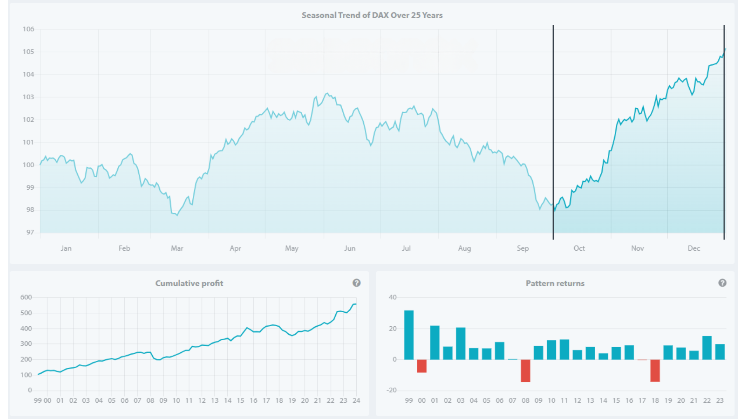Click the red 00 negative bar

[422, 366]
